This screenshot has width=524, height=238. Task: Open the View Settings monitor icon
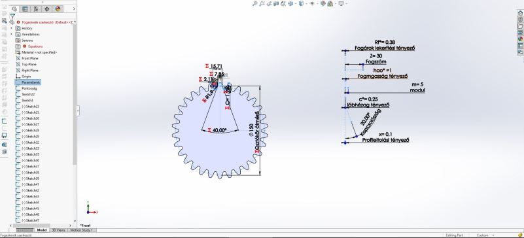[341, 4]
